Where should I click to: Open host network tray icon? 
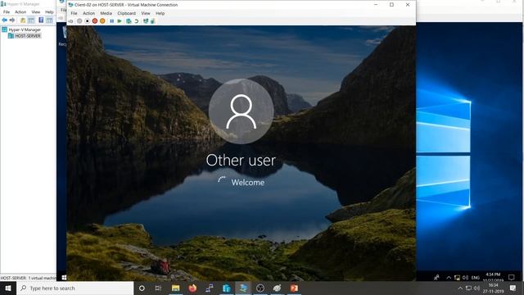click(468, 288)
